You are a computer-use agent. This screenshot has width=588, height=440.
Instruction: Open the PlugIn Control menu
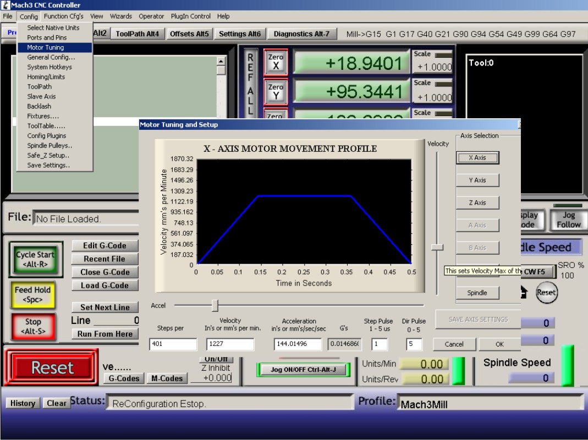[190, 16]
